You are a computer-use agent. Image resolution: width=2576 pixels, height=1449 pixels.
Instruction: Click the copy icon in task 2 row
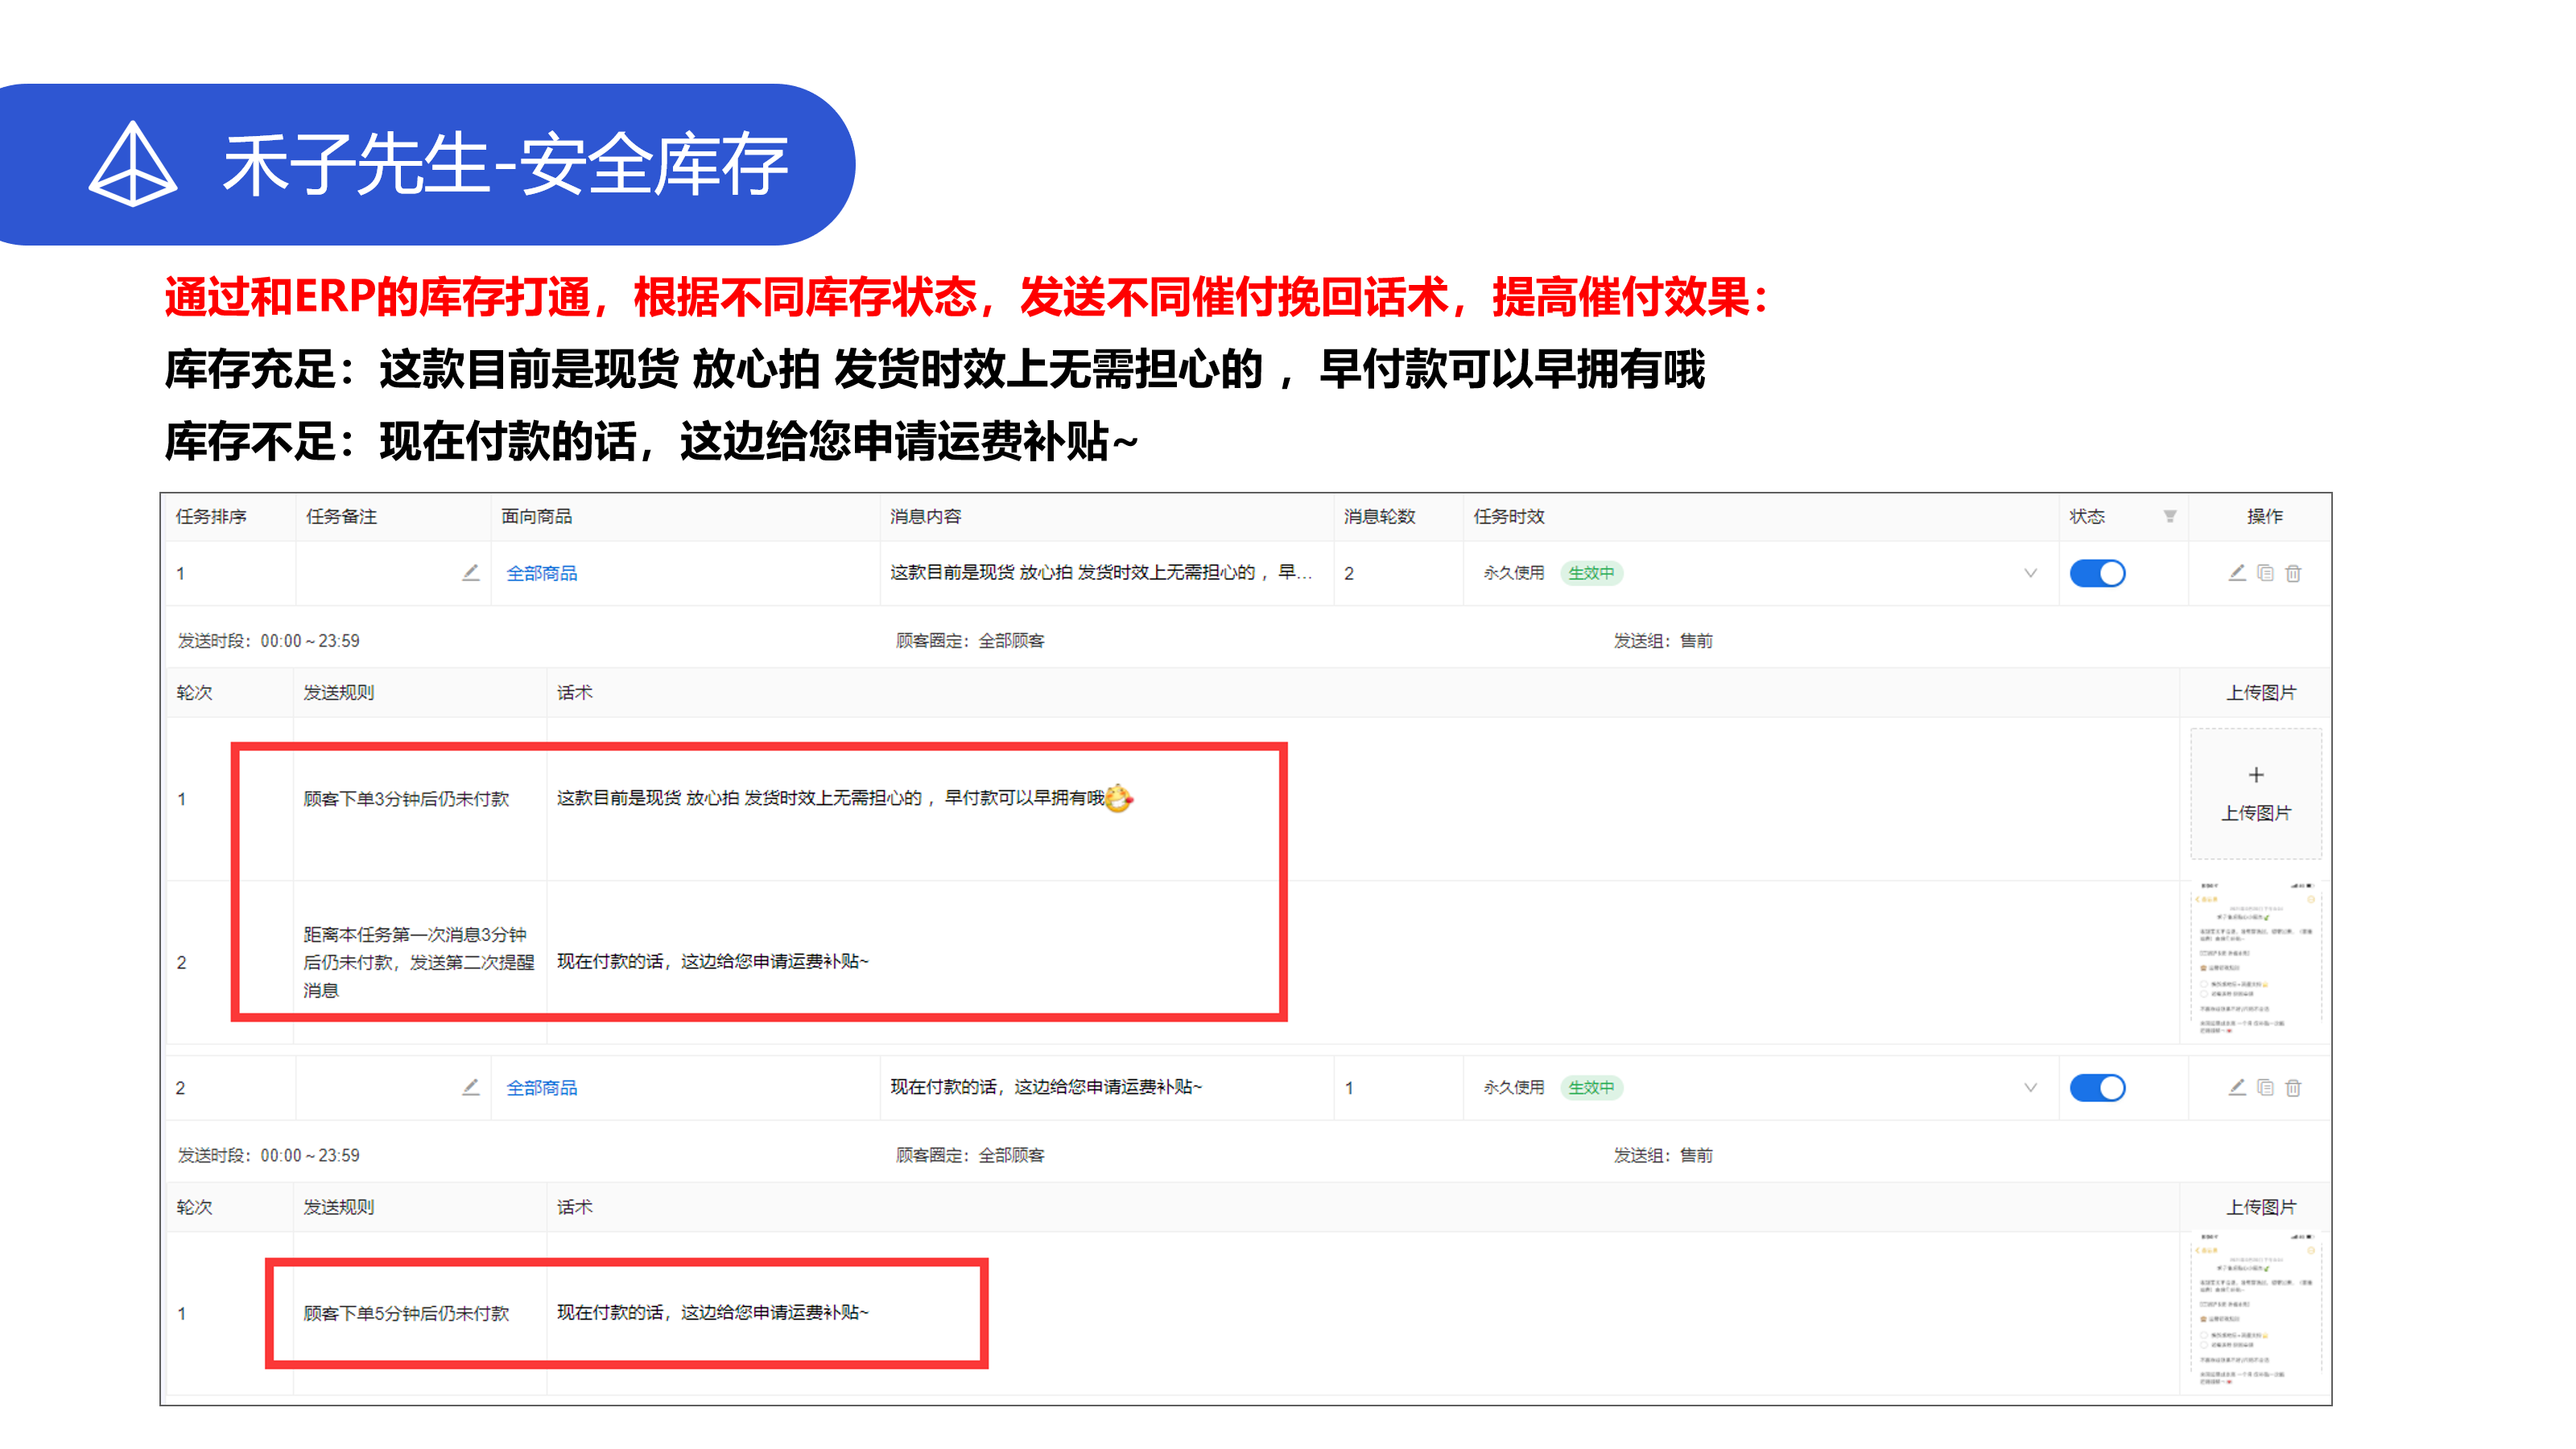(x=2265, y=1087)
